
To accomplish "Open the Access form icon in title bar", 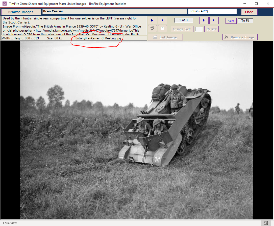I will point(5,4).
